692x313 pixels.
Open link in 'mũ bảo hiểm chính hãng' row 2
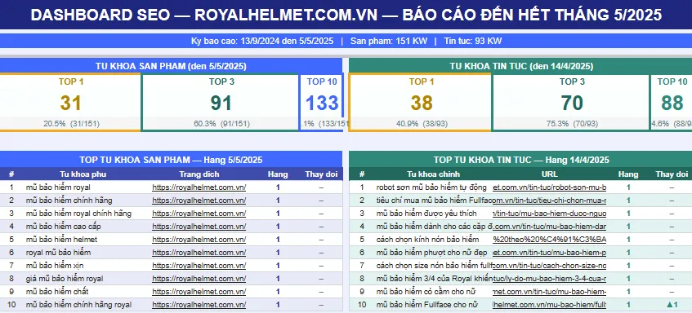coord(199,201)
